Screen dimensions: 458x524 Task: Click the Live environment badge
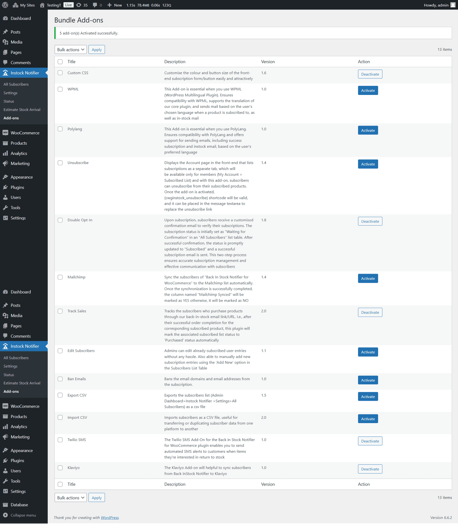tap(68, 5)
